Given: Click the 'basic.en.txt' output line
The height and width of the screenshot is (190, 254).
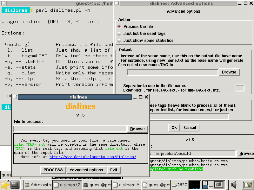Looking at the screenshot, I should coord(189,161).
